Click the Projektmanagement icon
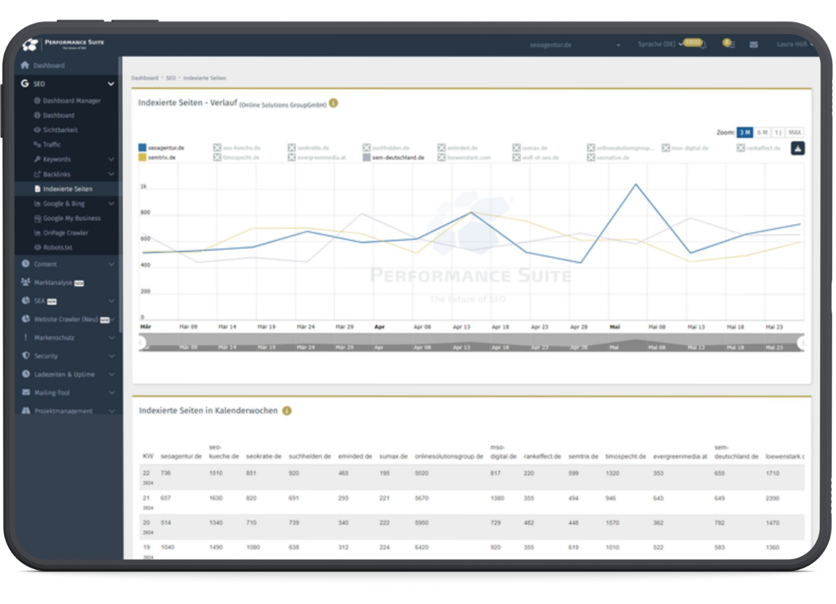 (x=25, y=411)
